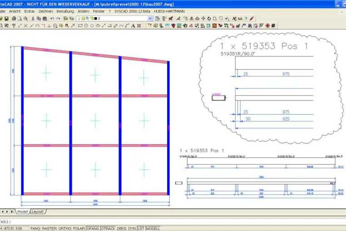Click the magnet object snap settings icon
346x231 pixels.
67,25
